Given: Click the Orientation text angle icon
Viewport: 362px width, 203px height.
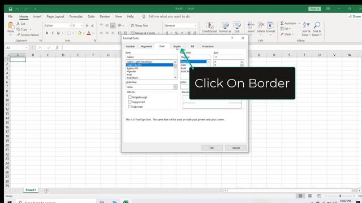Looking at the screenshot, I should click(119, 25).
